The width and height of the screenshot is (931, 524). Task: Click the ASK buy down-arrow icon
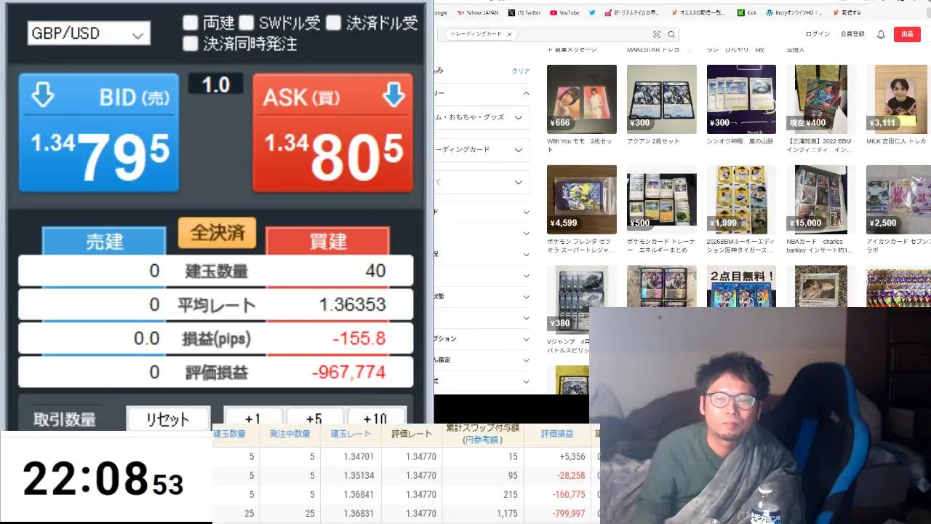(393, 95)
